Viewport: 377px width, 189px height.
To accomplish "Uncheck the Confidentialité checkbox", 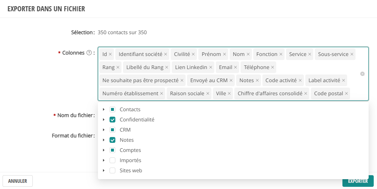I will point(112,120).
